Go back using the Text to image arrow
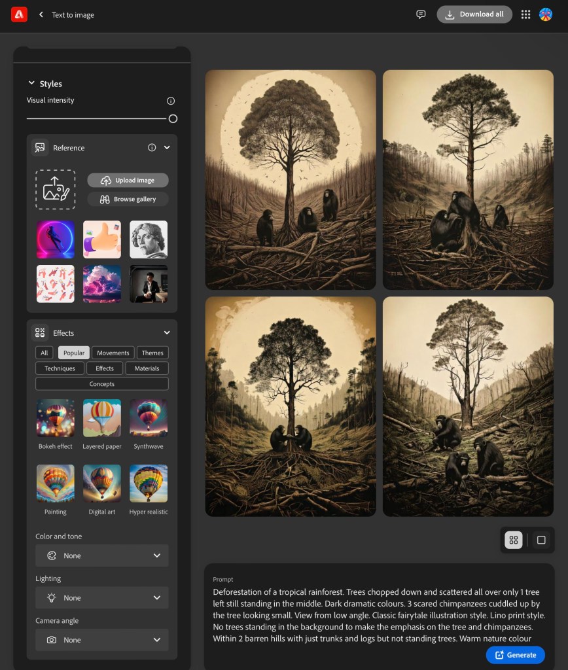The width and height of the screenshot is (568, 670). 41,14
